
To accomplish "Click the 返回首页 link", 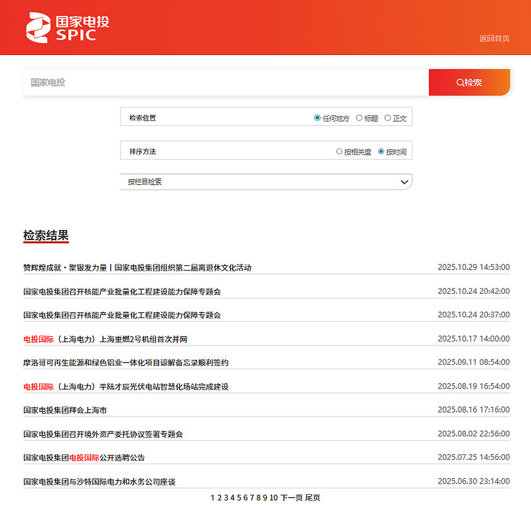I will [494, 38].
